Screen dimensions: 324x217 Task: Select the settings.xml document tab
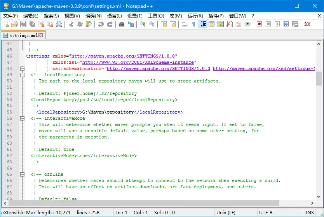pyautogui.click(x=23, y=35)
